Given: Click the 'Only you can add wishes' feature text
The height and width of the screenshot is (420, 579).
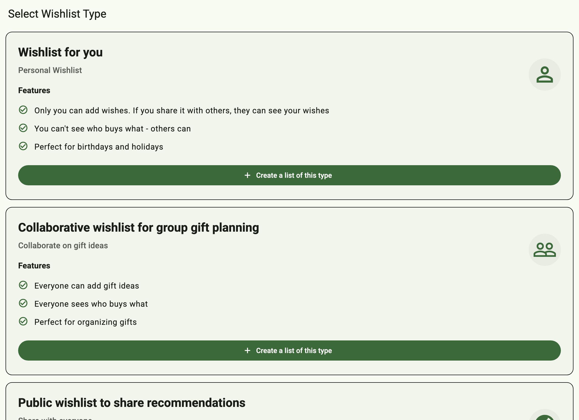Looking at the screenshot, I should coord(182,111).
